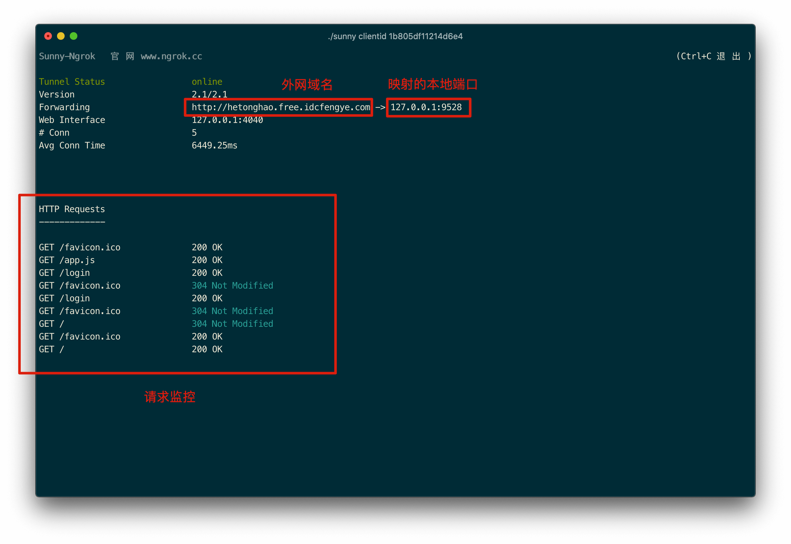Click the value '6449.25ms'
This screenshot has height=544, width=791.
point(214,146)
